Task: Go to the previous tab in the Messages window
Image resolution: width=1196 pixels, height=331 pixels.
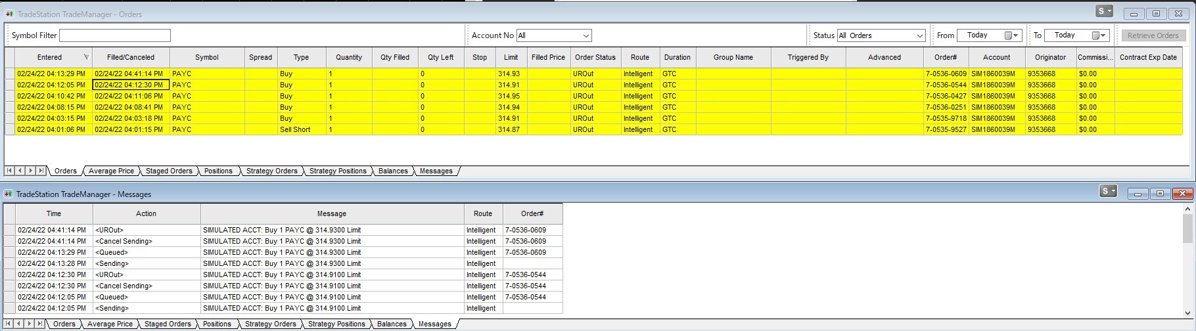Action: (20, 324)
